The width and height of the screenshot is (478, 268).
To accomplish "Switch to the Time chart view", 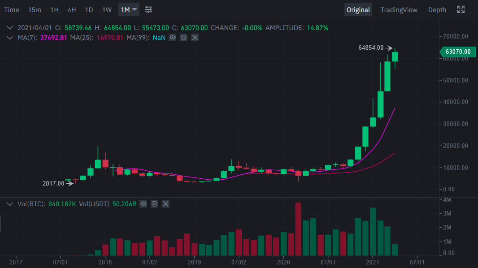I will click(12, 10).
